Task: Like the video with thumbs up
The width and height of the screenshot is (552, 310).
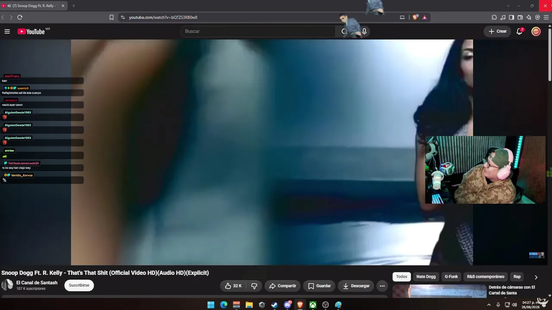Action: 233,286
